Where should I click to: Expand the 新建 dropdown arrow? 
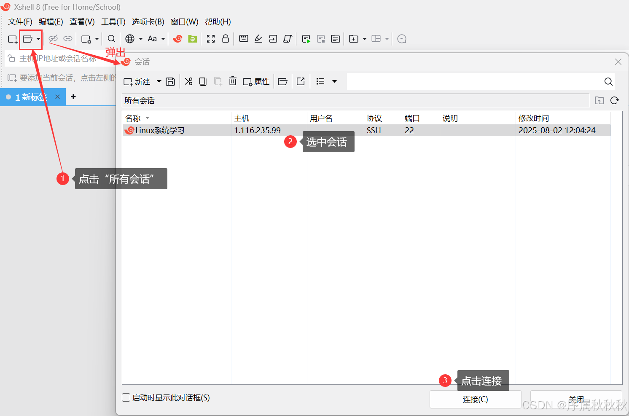pos(159,81)
